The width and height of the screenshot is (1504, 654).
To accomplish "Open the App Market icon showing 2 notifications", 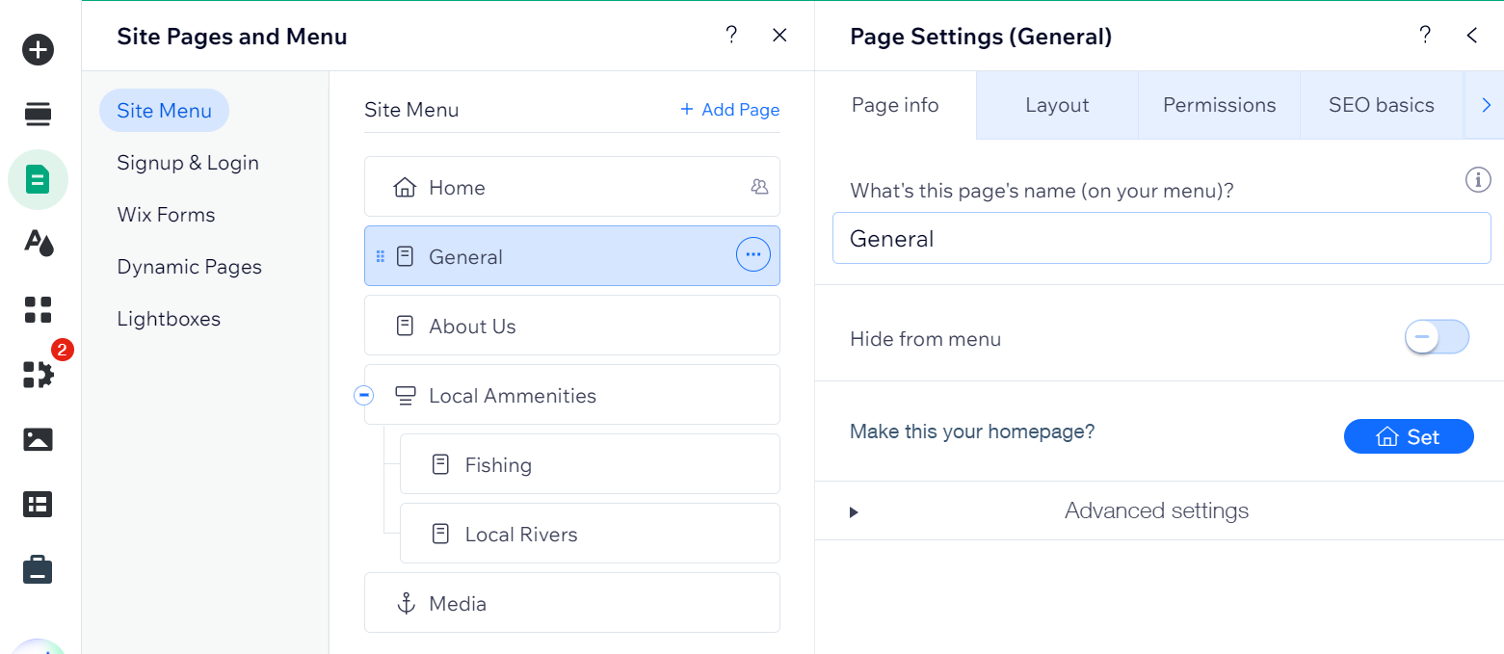I will pos(37,376).
